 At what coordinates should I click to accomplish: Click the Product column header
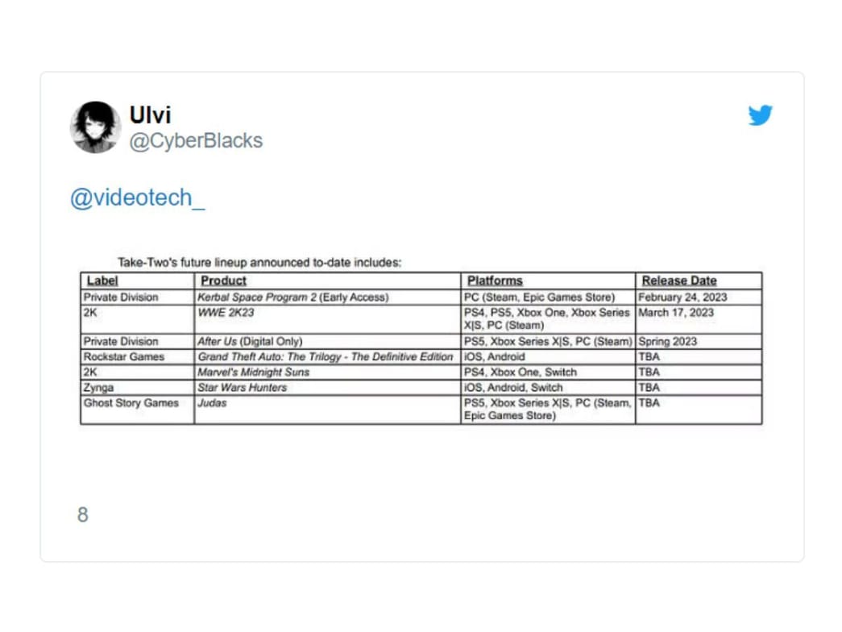[x=223, y=281]
